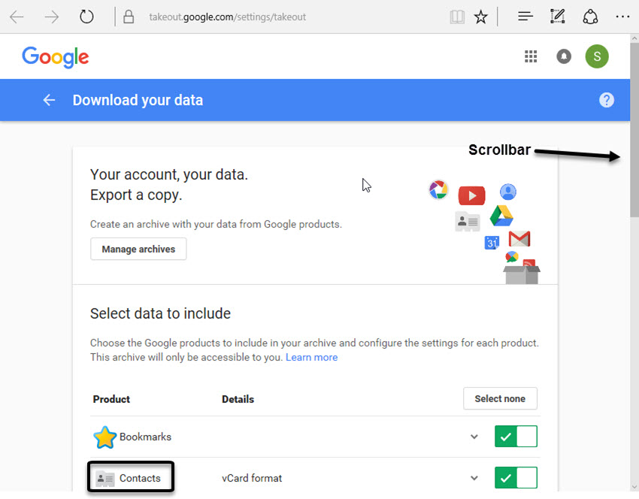This screenshot has height=499, width=639.
Task: Add page to favorites star icon
Action: pyautogui.click(x=481, y=17)
